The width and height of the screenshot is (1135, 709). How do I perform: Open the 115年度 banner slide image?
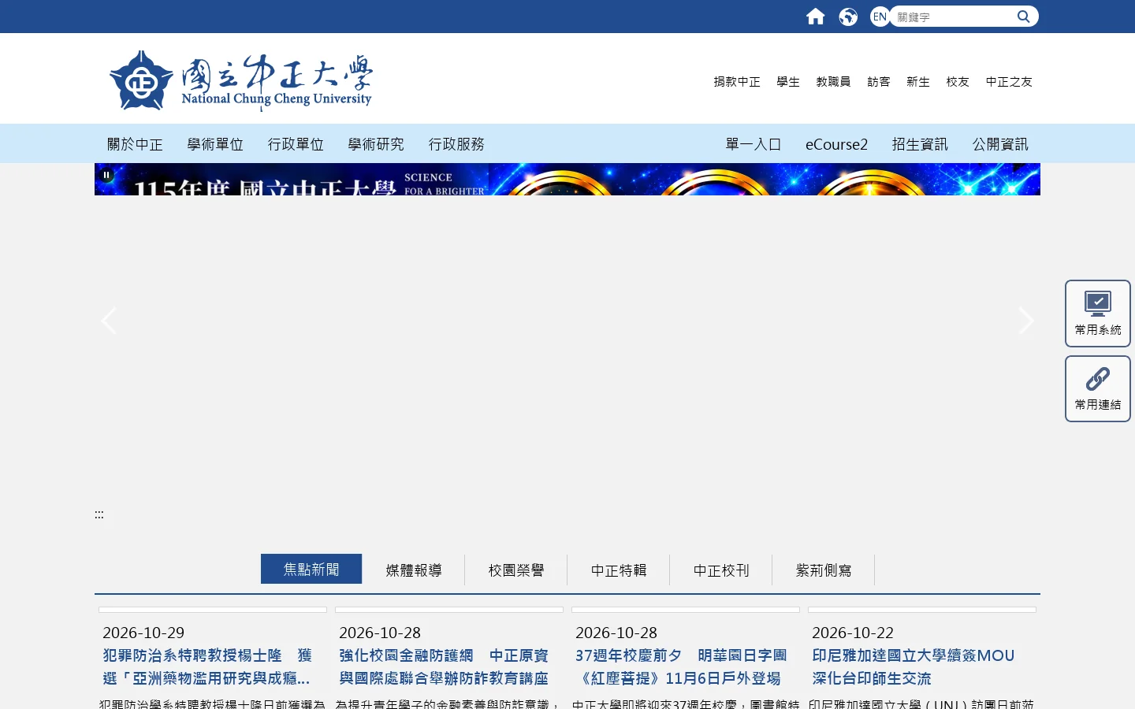tap(567, 180)
